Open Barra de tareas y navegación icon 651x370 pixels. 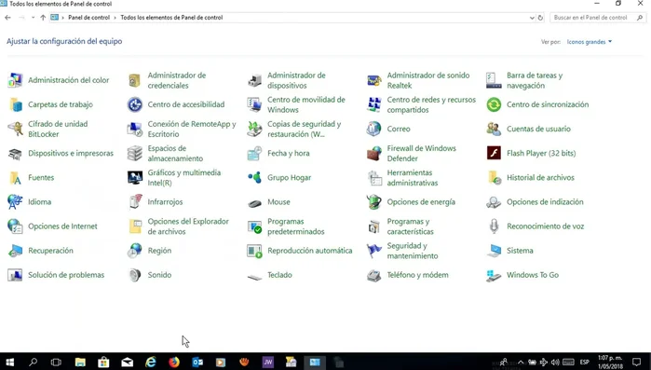tap(494, 80)
